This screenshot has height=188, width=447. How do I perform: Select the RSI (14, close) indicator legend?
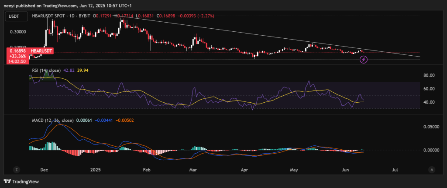click(46, 70)
